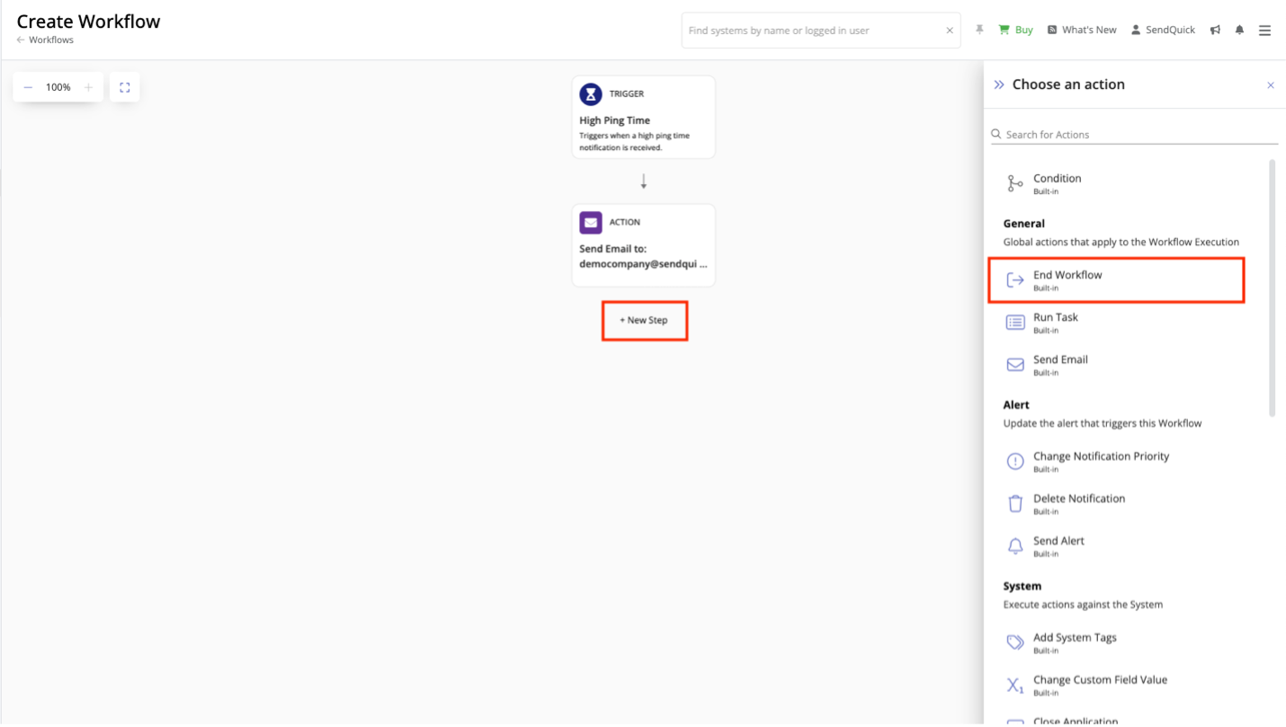Screen dimensions: 1286x727
Task: Select the Send Email to action card
Action: click(x=644, y=245)
